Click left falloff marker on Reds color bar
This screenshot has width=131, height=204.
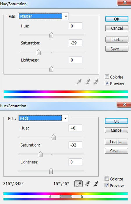pyautogui.click(x=50, y=197)
